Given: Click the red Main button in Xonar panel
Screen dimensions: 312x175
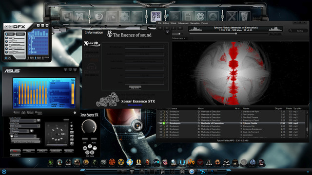Looking at the screenshot, I should point(15,151).
